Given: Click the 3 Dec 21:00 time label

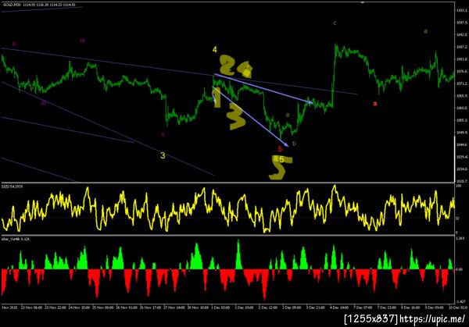Looking at the screenshot, I should (x=316, y=307).
